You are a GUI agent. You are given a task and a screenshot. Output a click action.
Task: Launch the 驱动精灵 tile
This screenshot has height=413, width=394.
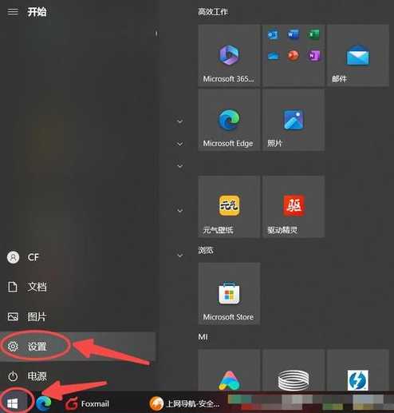294,207
